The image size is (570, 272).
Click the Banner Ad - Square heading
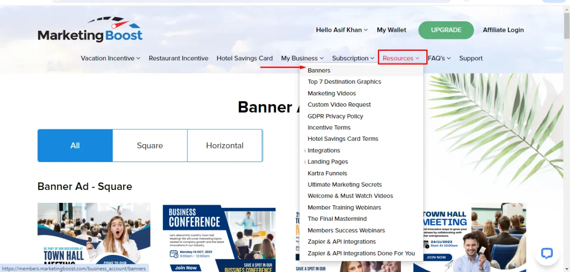click(85, 186)
